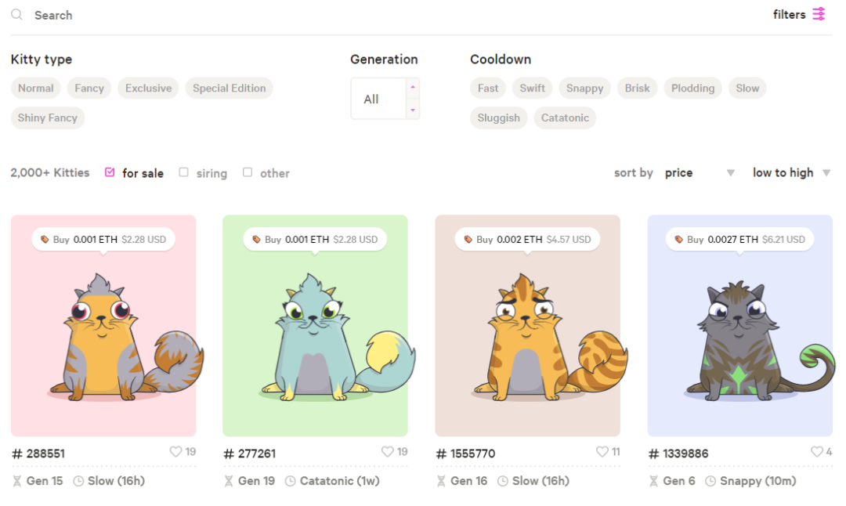Favorite kitty #1555770 using the heart

pos(602,452)
